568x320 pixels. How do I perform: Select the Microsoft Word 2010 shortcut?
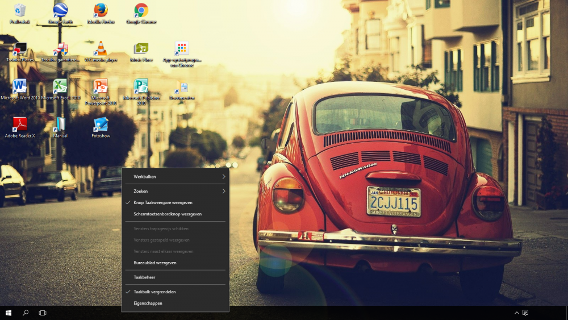(20, 86)
